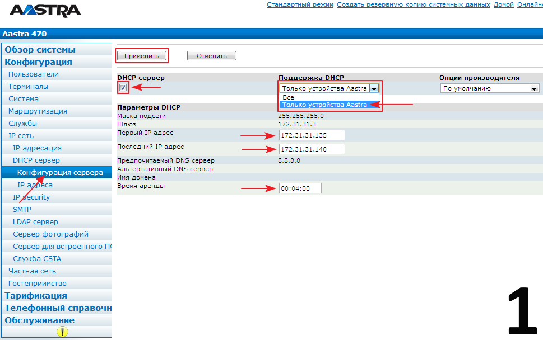Select the Все option in dropdown list
The image size is (543, 340).
coord(329,97)
